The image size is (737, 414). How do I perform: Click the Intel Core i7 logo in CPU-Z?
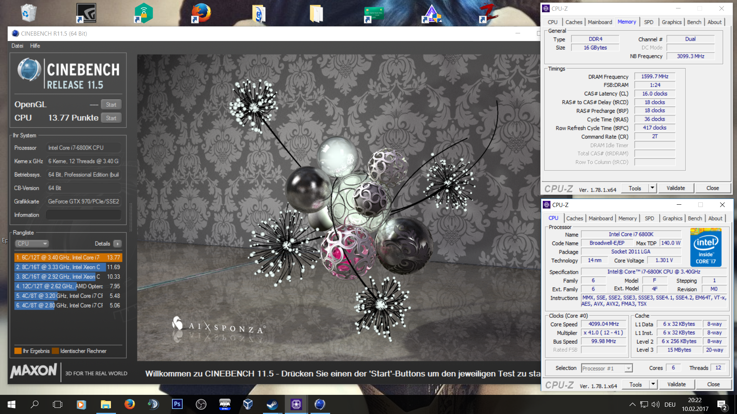[x=706, y=247]
